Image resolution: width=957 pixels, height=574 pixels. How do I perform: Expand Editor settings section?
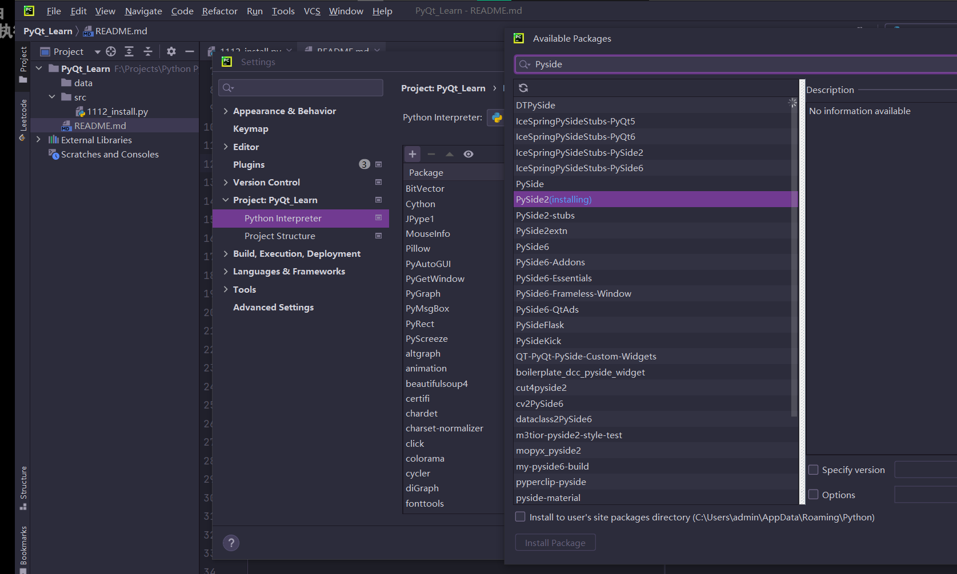tap(226, 147)
